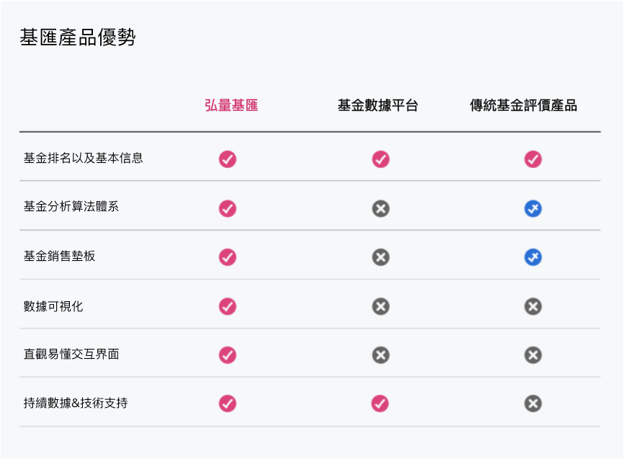The width and height of the screenshot is (624, 459).
Task: Click gray X for 數據可視化 under 傳統基金評價產品
Action: pos(533,306)
